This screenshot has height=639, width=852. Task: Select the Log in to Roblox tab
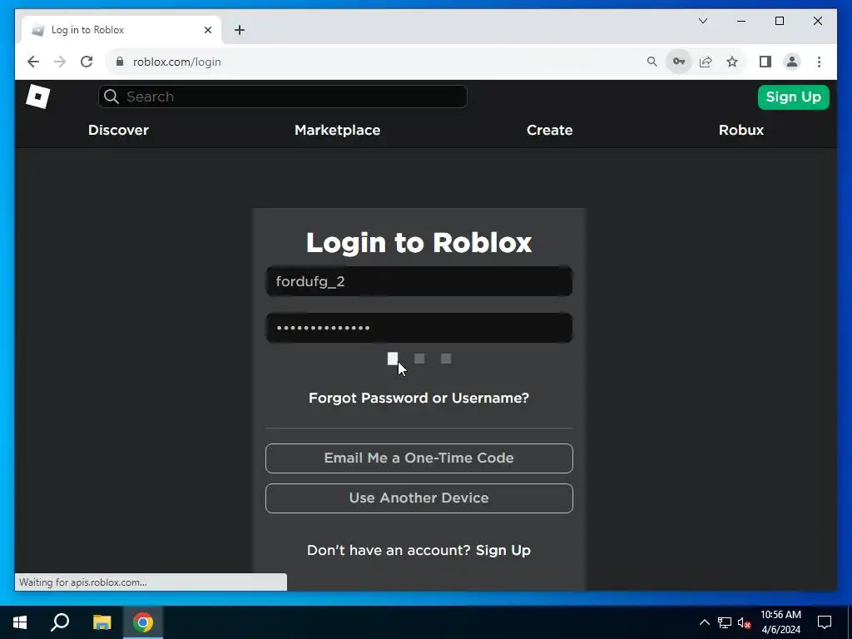tap(122, 30)
